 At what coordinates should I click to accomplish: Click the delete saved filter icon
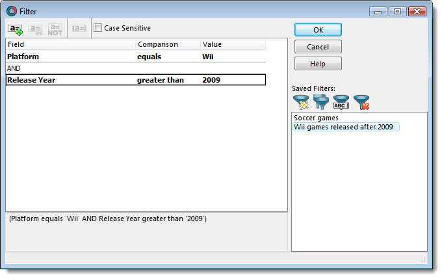click(361, 102)
